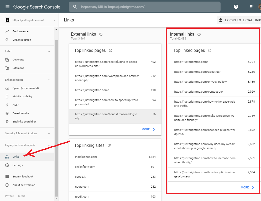Click the Inspect any URL search field
Viewport: 261px width, 201px height.
point(145,7)
